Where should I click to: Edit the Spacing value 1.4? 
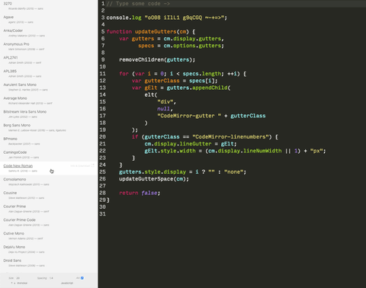pyautogui.click(x=51, y=278)
